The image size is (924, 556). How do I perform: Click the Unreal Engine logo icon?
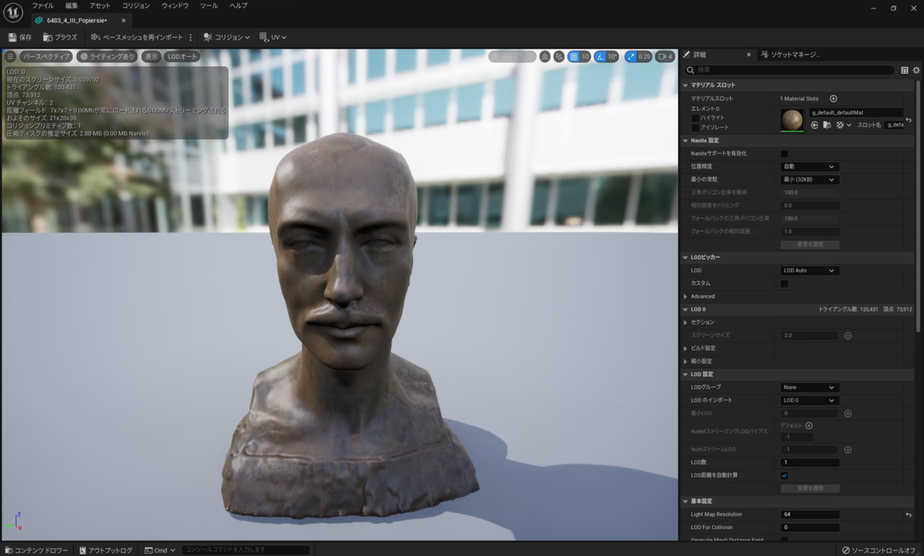click(x=13, y=13)
